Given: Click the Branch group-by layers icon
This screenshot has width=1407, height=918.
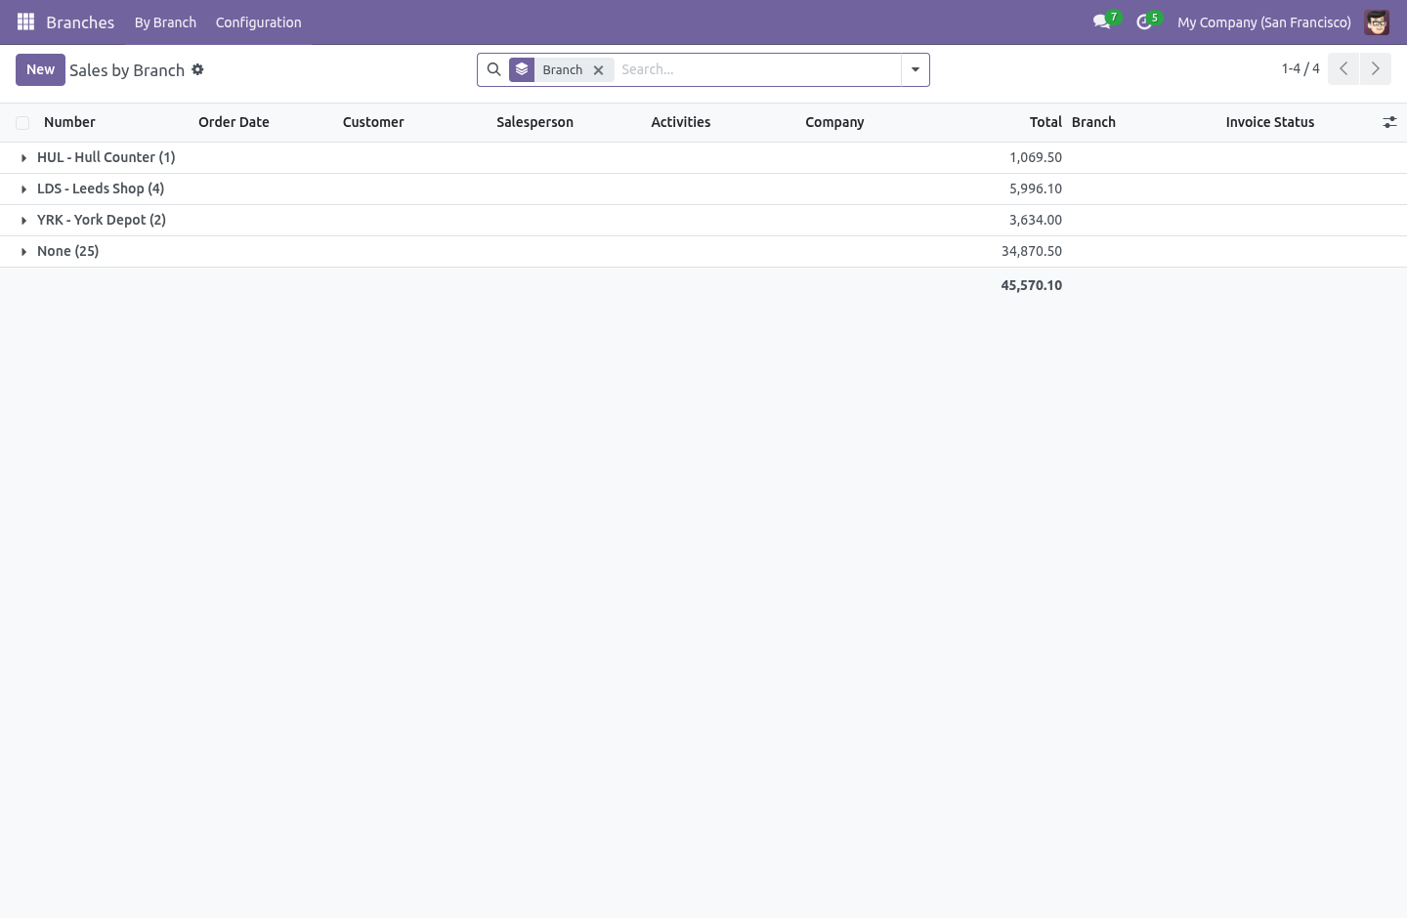Looking at the screenshot, I should click(x=522, y=69).
